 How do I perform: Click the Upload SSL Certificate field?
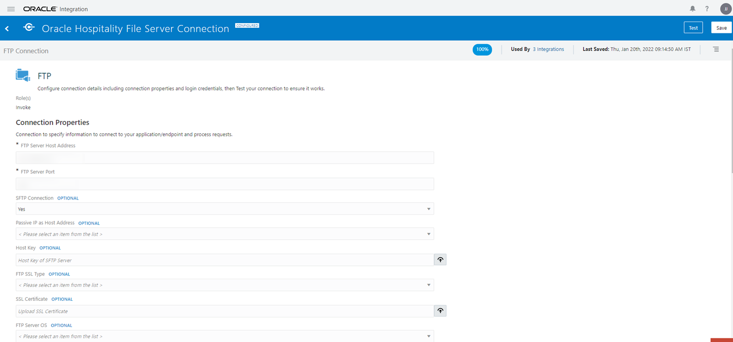click(225, 311)
